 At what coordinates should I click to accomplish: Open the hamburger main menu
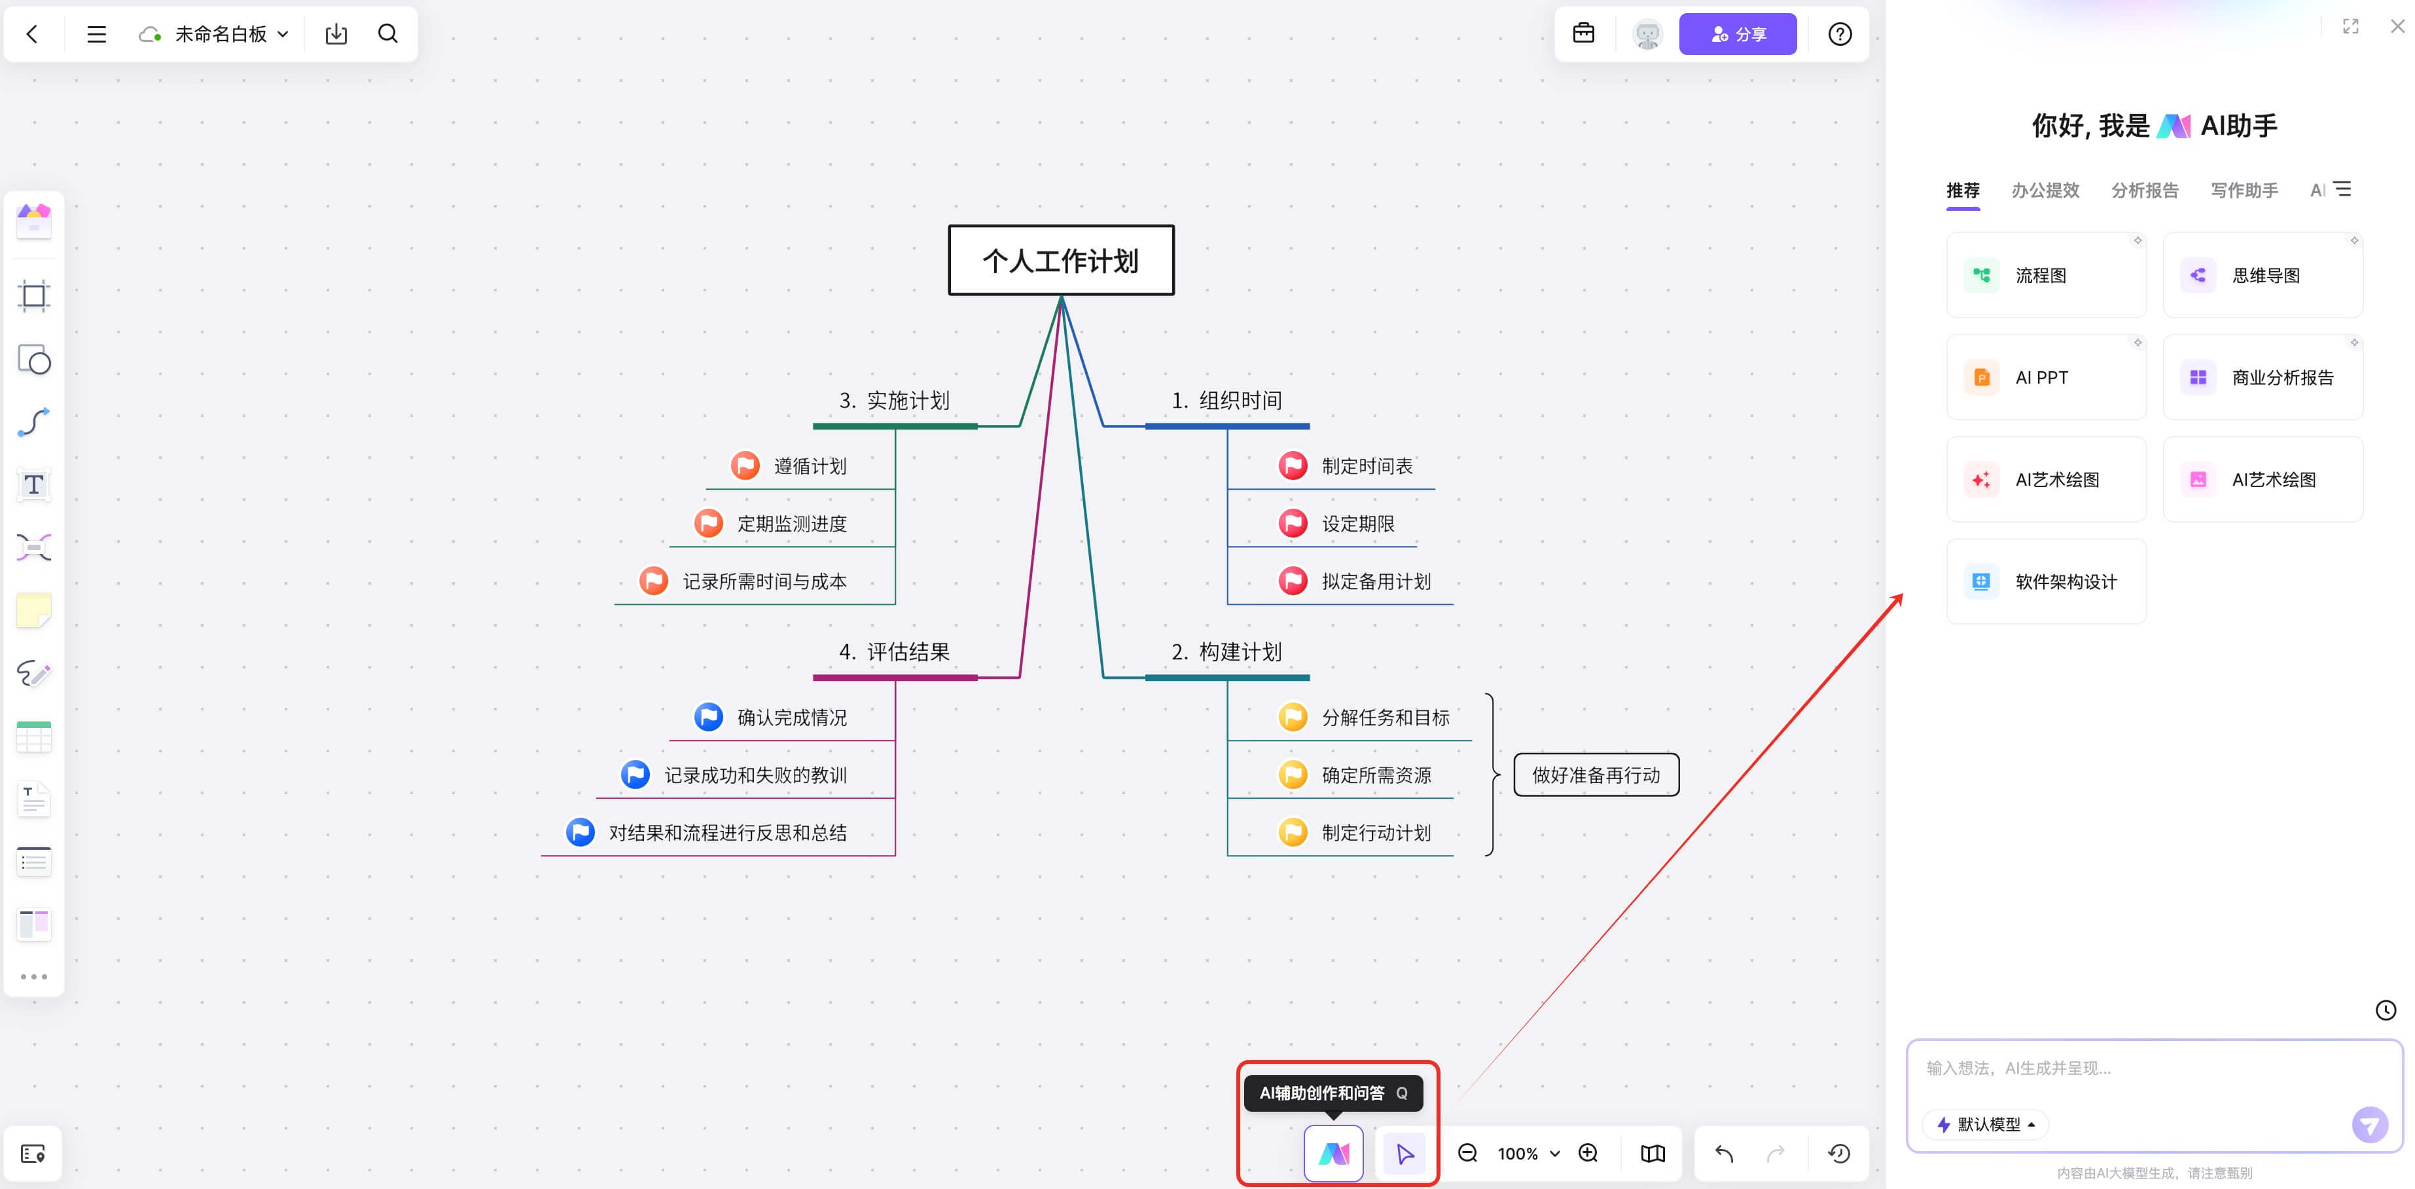[x=97, y=35]
